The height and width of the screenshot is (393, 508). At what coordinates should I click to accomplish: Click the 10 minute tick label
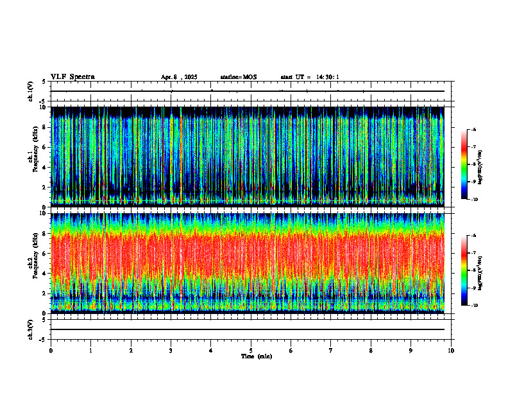coord(451,351)
